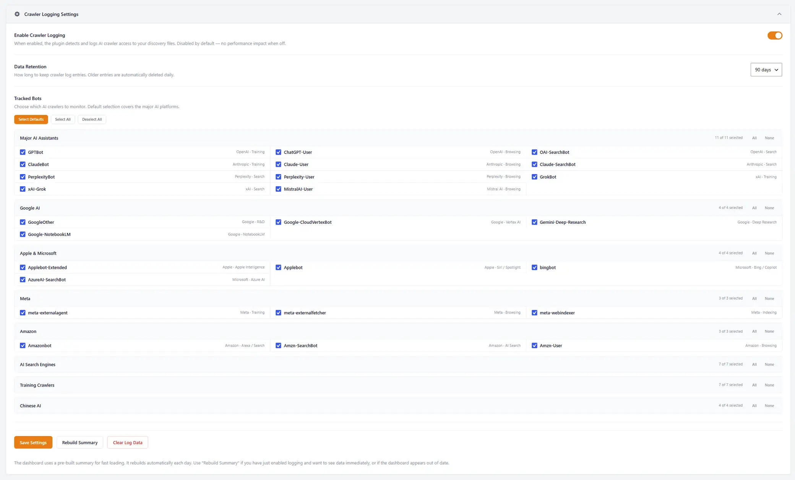
Task: Uncheck the meta-externalfetcher checkbox
Action: (278, 313)
